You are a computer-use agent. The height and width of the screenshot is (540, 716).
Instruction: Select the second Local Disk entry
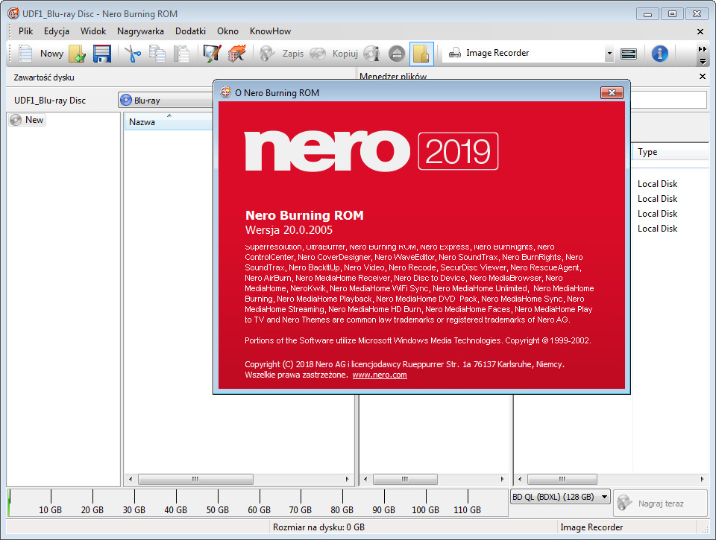pos(657,199)
